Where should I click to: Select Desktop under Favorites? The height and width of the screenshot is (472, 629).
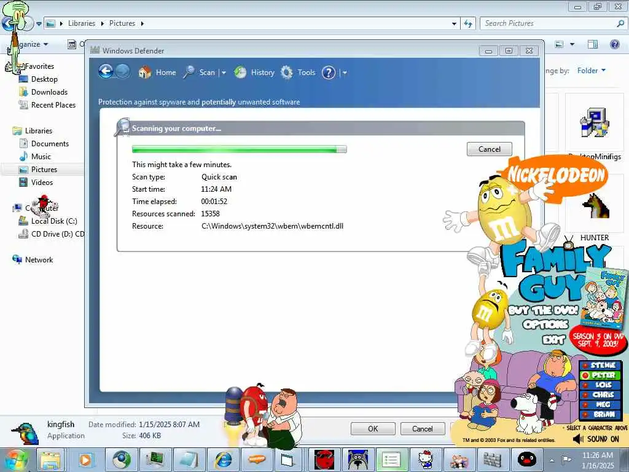click(x=44, y=79)
